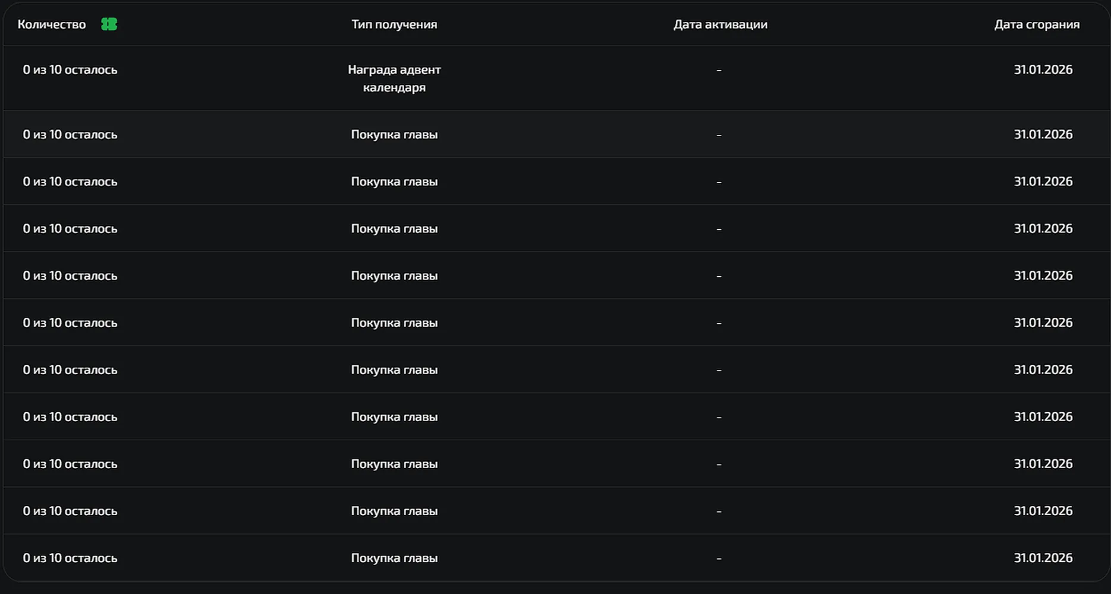This screenshot has width=1111, height=594.
Task: Click 31.01.2026 in the highlighted second row
Action: tap(1043, 134)
